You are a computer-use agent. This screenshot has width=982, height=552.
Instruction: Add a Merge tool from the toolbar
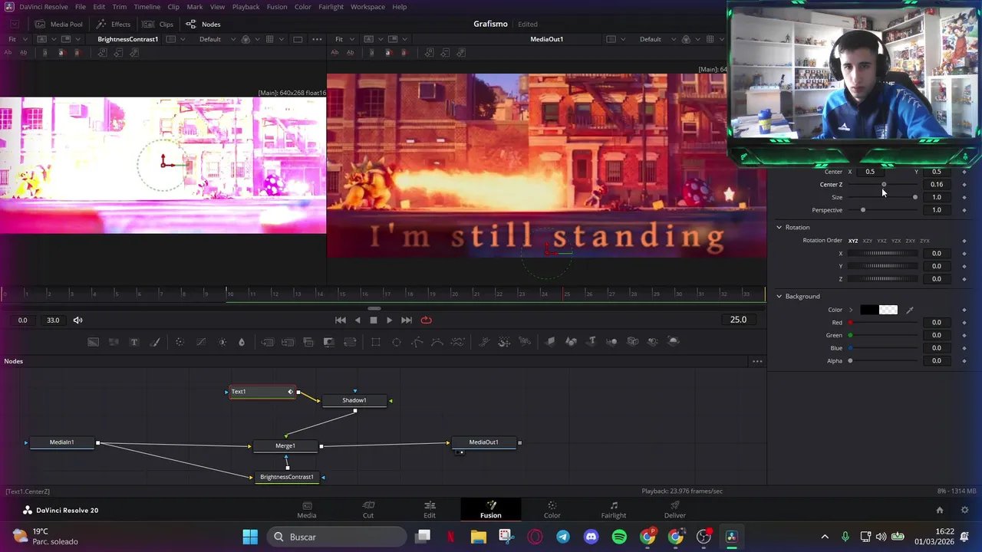pos(267,342)
